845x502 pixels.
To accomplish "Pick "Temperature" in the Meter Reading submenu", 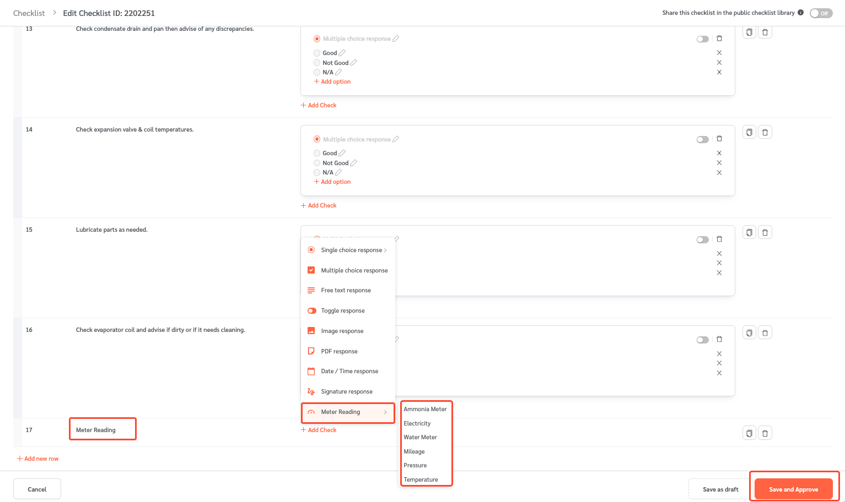I will tap(420, 479).
